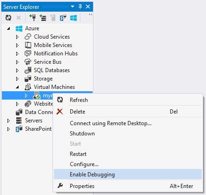Collapse the Virtual Machines node arrow

tap(18, 87)
